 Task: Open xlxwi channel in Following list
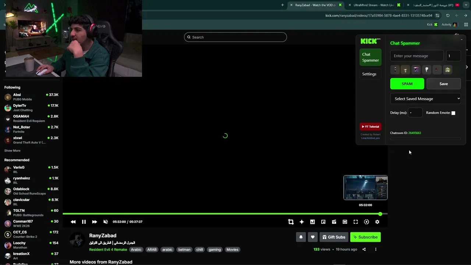pos(31,140)
